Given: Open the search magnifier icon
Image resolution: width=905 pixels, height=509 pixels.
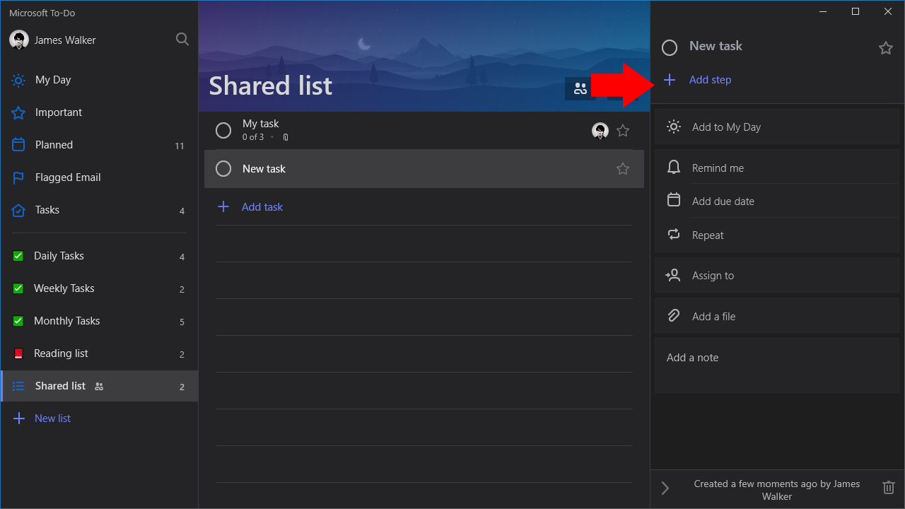Looking at the screenshot, I should click(182, 40).
